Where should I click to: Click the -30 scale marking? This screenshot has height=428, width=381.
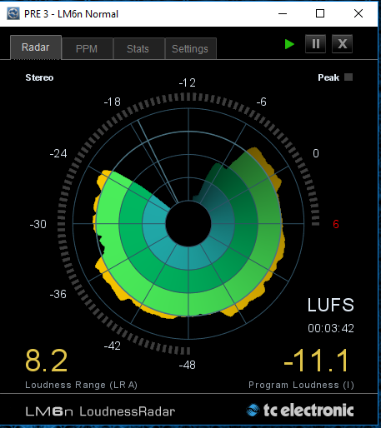click(38, 224)
